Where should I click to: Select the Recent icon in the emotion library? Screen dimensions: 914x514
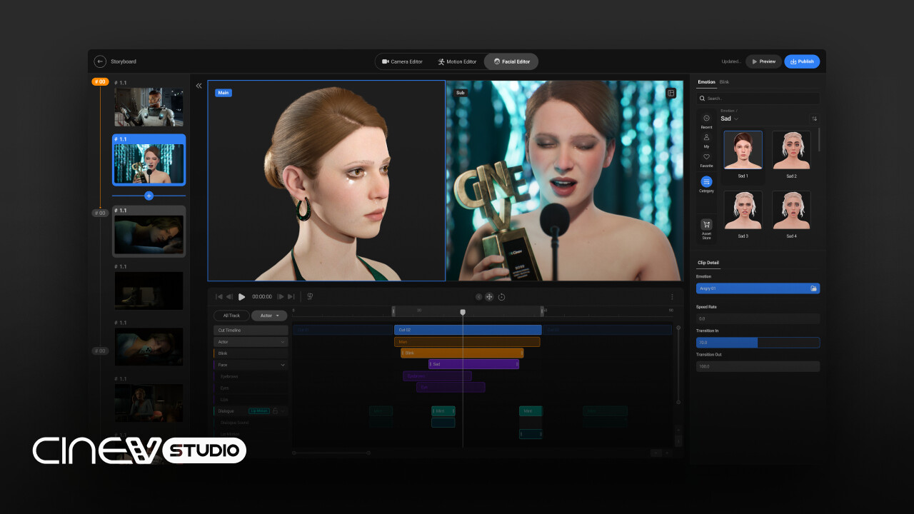pyautogui.click(x=706, y=117)
